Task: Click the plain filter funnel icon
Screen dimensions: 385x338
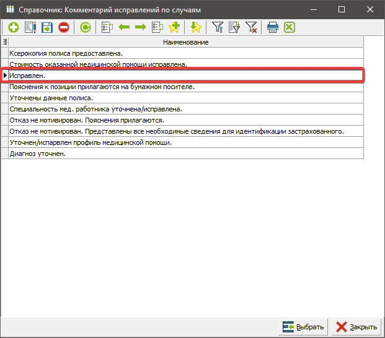Action: pos(218,27)
